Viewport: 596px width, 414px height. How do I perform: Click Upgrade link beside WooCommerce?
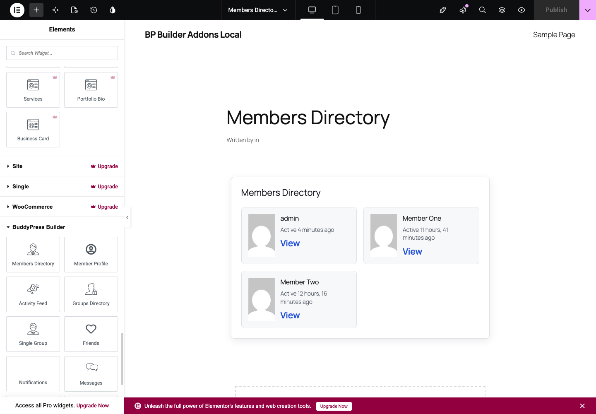[104, 207]
